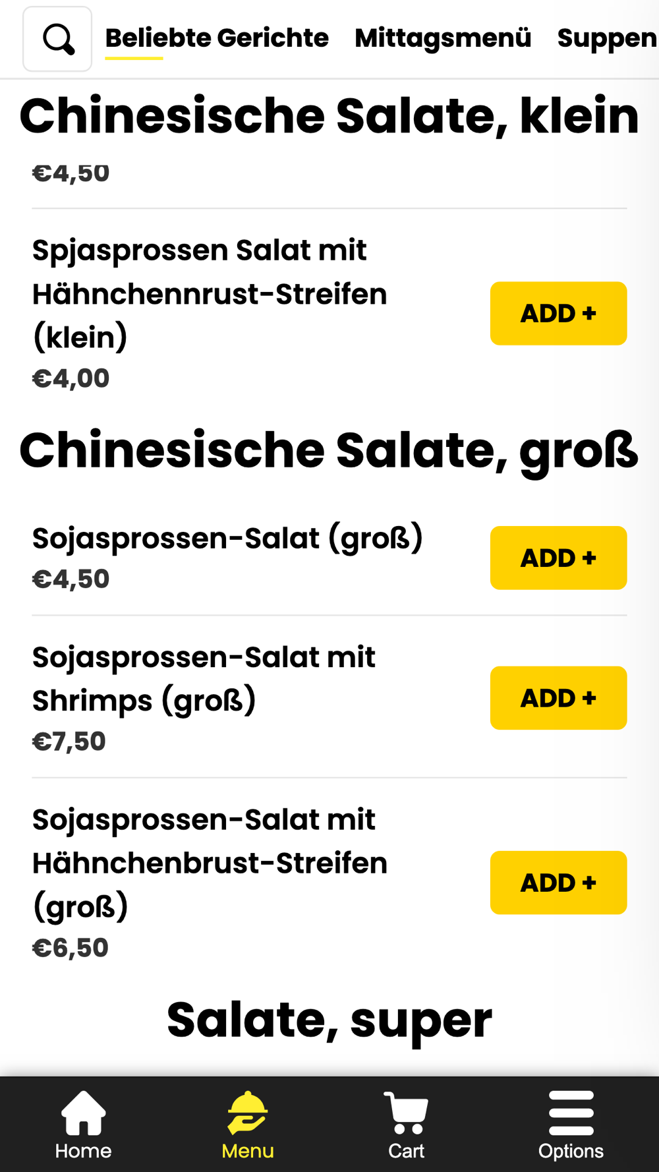Select Sojasprossen-Salat mit Shrimps (groß) item name
This screenshot has height=1172, width=659.
[x=204, y=679]
